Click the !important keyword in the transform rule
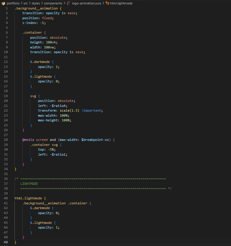This screenshot has height=246, width=231. pyautogui.click(x=92, y=110)
